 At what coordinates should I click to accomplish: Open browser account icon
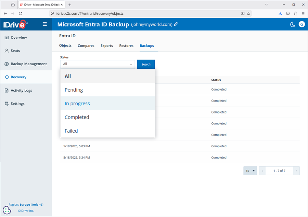tap(288, 14)
